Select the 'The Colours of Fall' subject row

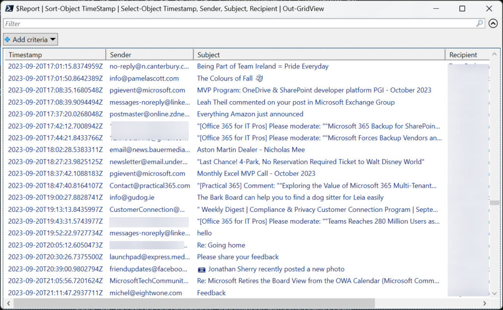(x=247, y=78)
